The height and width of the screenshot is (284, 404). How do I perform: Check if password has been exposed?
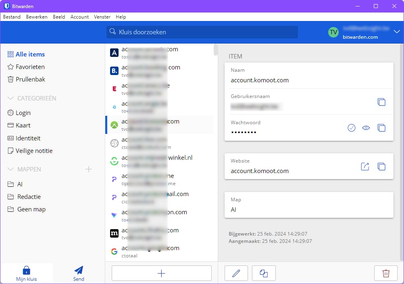pos(352,128)
